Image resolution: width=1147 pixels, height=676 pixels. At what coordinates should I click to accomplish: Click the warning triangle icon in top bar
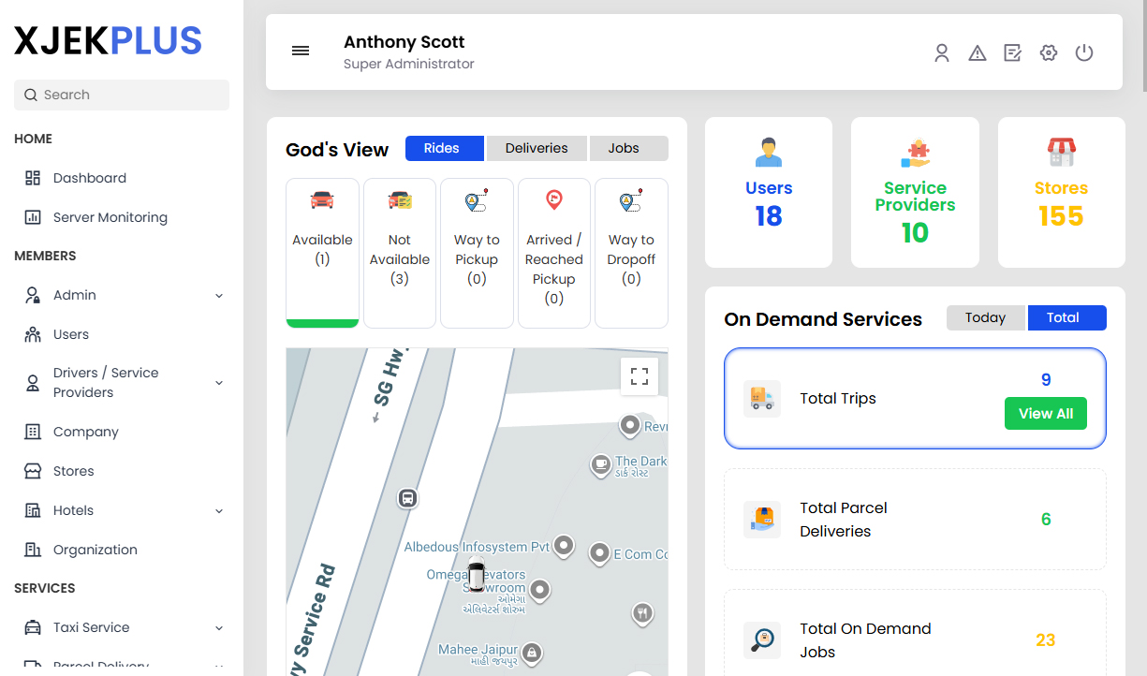pyautogui.click(x=978, y=52)
